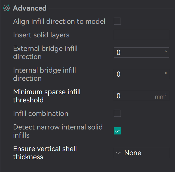Click the Minimum sparse infill threshold label
The width and height of the screenshot is (175, 172).
[x=47, y=96]
